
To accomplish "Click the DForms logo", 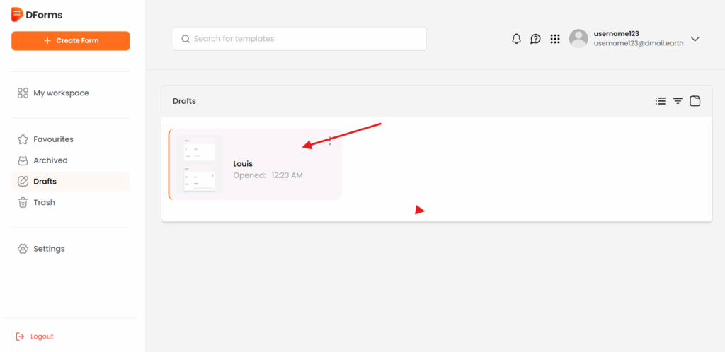I will tap(37, 14).
